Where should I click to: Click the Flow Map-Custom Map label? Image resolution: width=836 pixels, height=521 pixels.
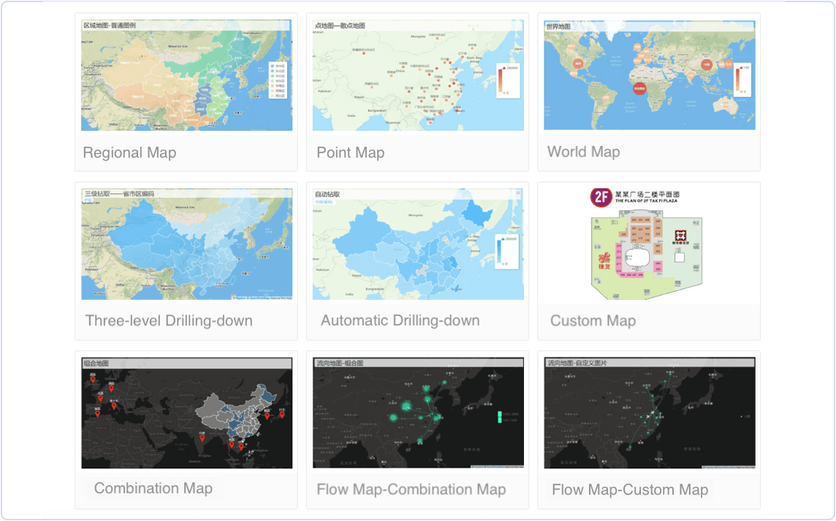click(x=630, y=490)
